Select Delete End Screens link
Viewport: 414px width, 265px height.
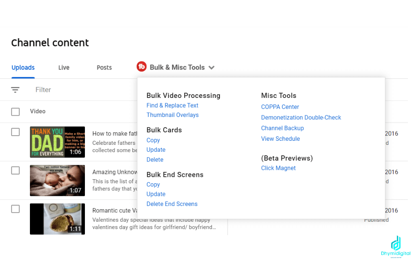pos(172,204)
